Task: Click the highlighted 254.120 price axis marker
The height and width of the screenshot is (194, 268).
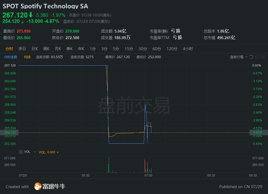Action: pyautogui.click(x=9, y=132)
